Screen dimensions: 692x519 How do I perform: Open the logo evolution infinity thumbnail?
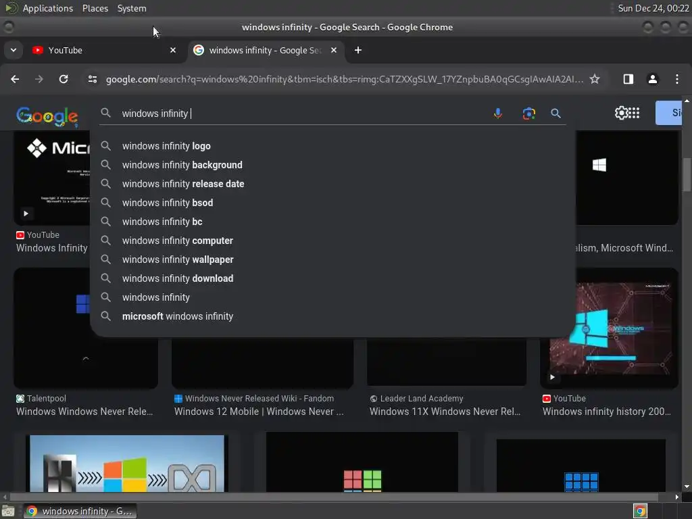pos(127,464)
